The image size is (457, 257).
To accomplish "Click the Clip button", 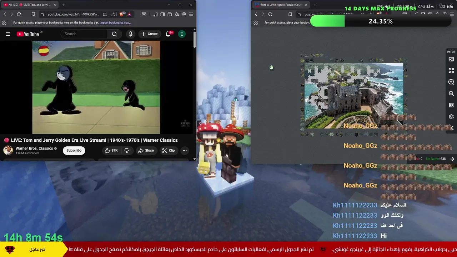I will tap(169, 151).
